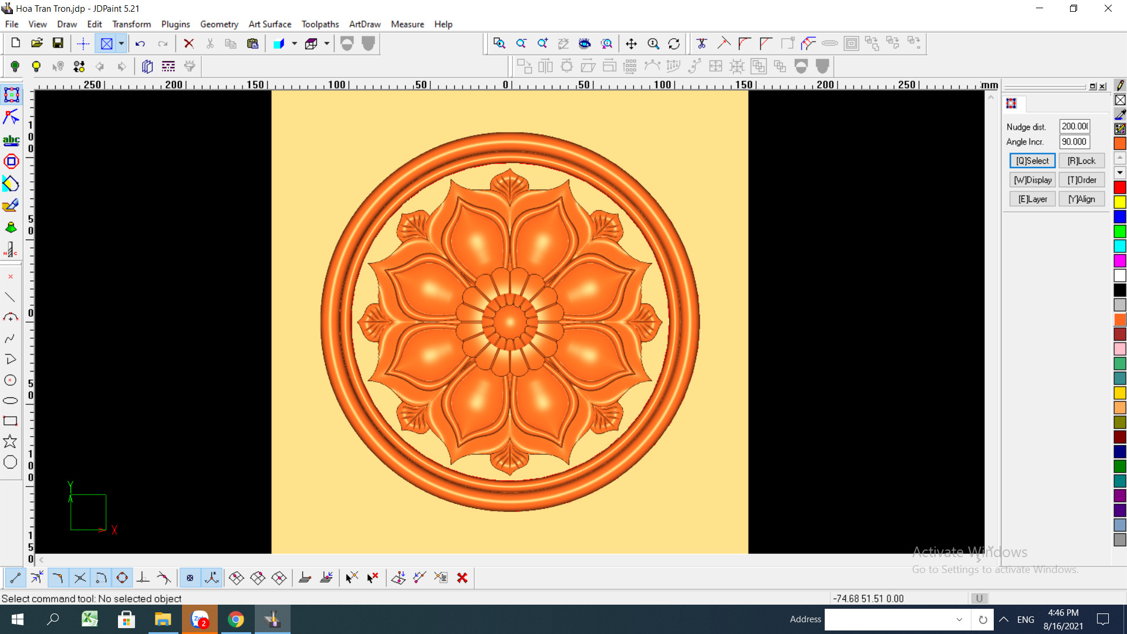Select the line drawing tool

tap(10, 297)
